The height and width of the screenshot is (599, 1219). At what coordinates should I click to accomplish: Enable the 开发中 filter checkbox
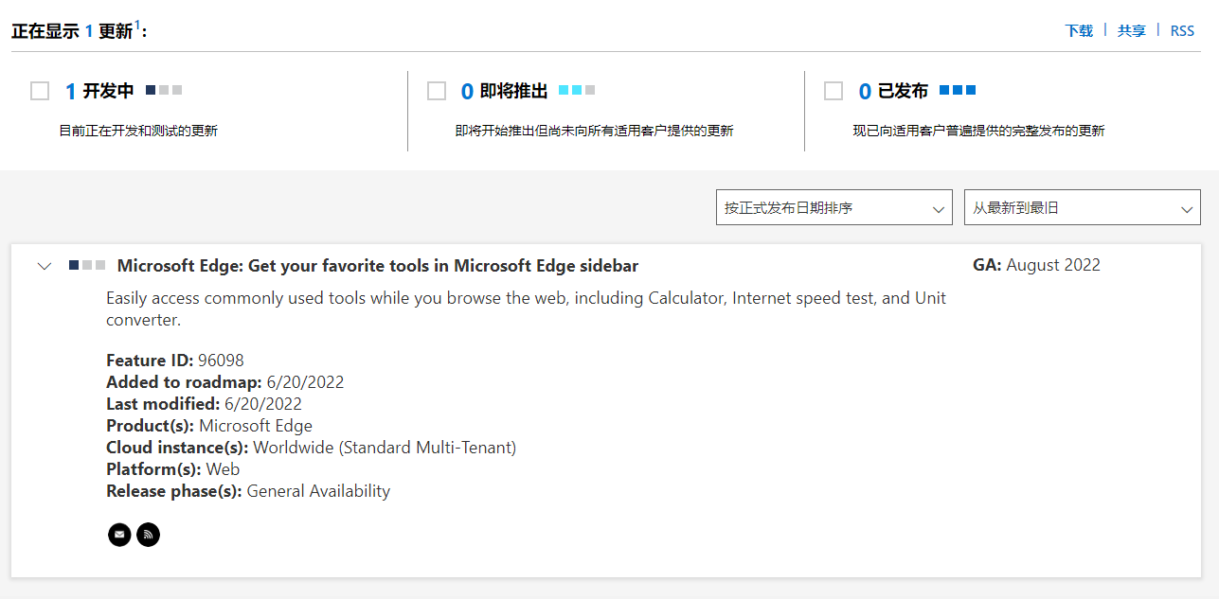pos(40,91)
